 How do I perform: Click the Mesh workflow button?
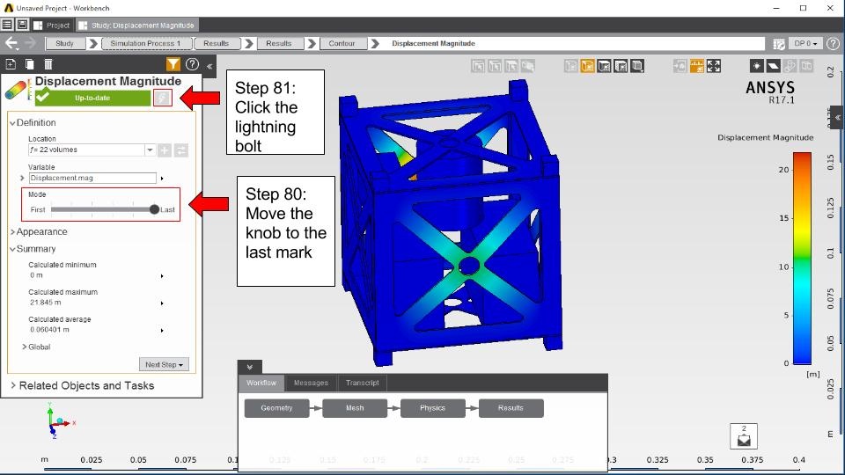pos(355,407)
